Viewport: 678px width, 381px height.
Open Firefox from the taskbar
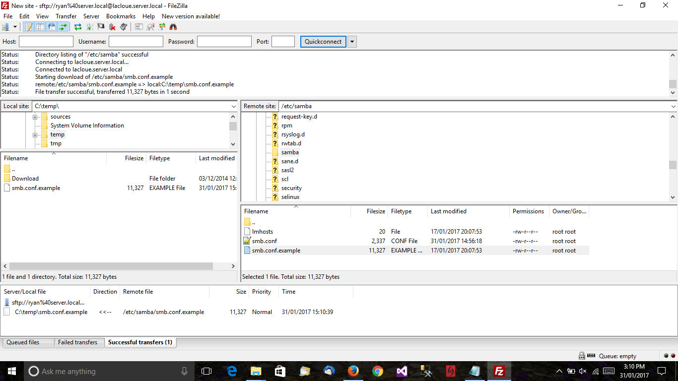click(353, 371)
